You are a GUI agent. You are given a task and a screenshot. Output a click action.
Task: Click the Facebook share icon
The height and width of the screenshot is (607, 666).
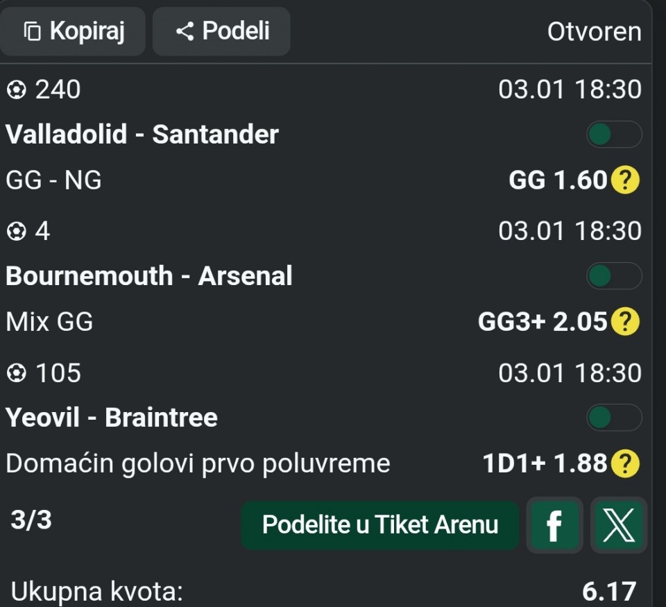click(x=554, y=525)
